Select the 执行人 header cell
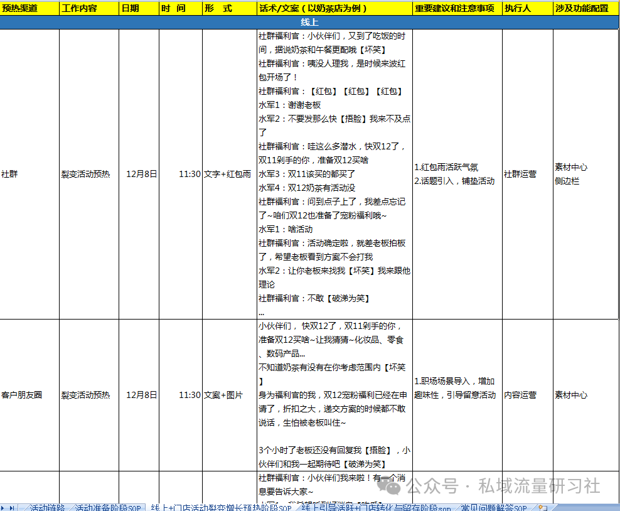 point(528,8)
